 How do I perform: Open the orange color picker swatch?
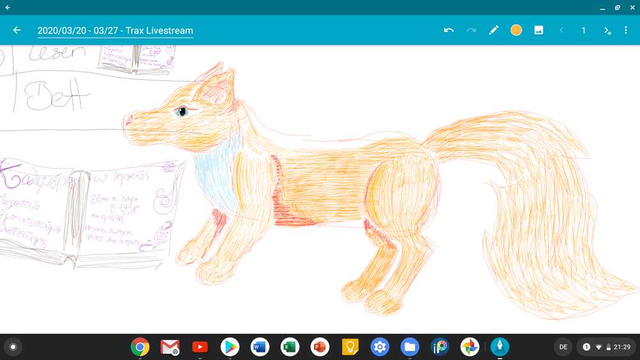[516, 30]
